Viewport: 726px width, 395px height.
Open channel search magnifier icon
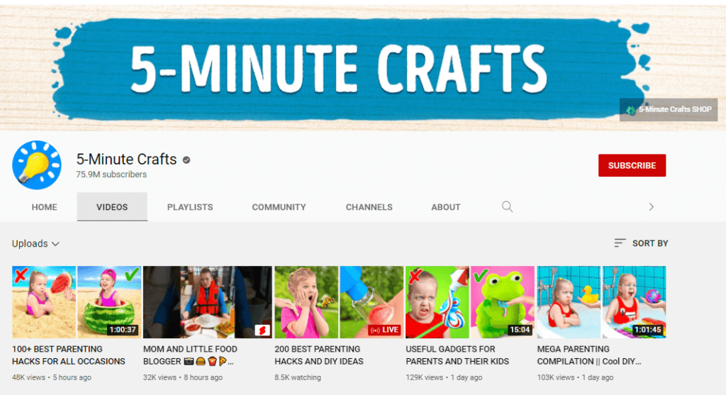click(x=508, y=206)
